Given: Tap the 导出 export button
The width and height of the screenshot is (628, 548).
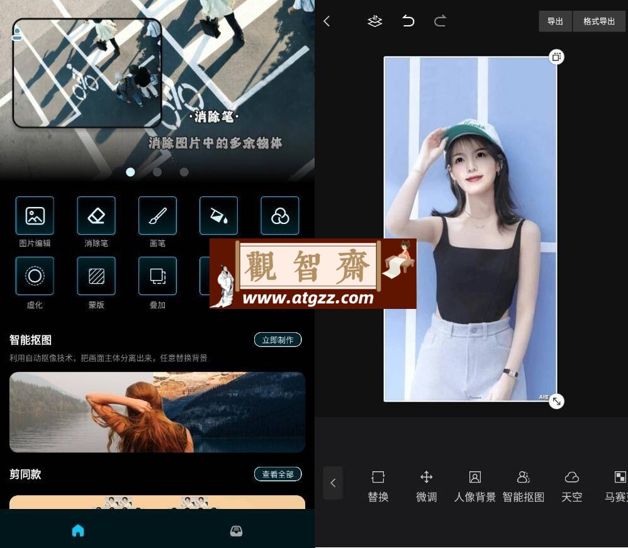Looking at the screenshot, I should pos(555,21).
